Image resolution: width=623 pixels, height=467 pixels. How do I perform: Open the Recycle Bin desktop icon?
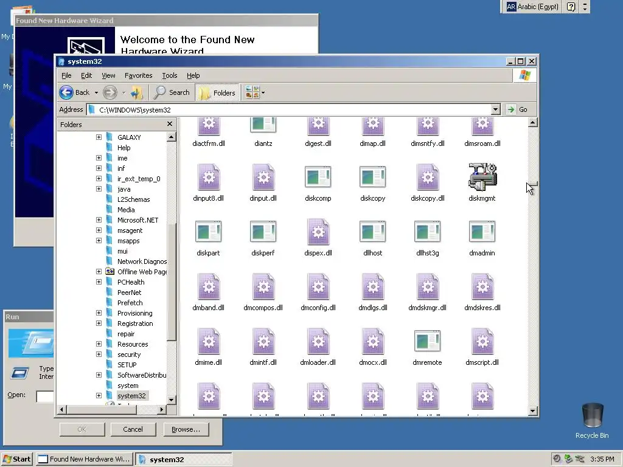pyautogui.click(x=592, y=416)
